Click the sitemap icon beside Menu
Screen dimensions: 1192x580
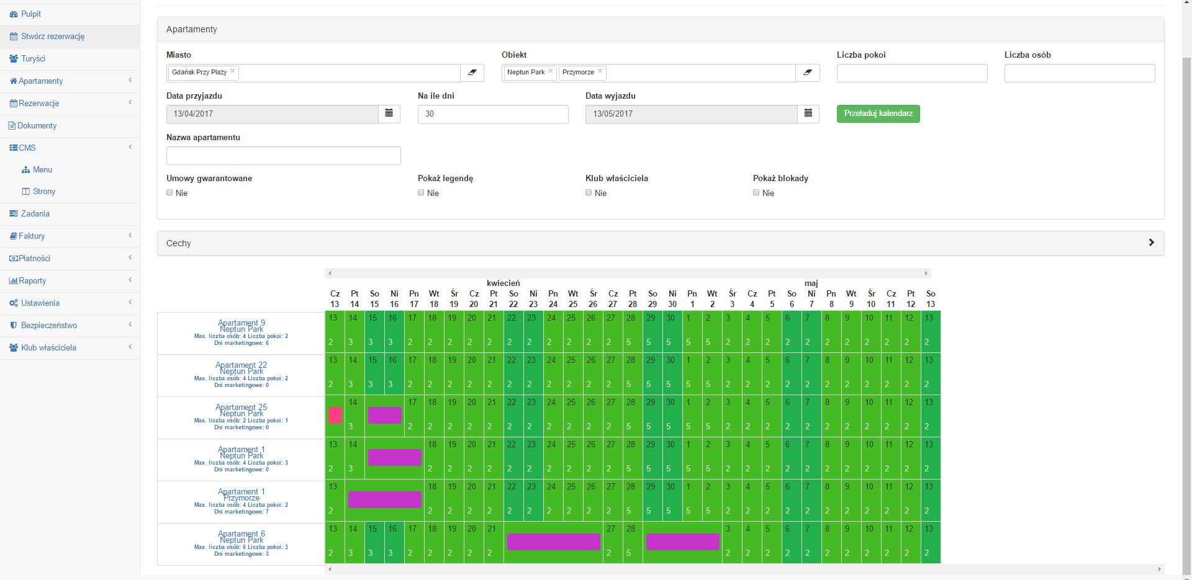point(25,169)
